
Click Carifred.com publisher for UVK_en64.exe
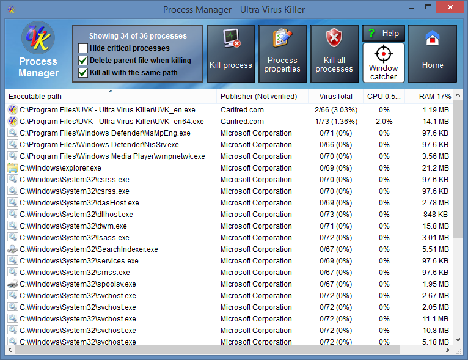pyautogui.click(x=242, y=122)
